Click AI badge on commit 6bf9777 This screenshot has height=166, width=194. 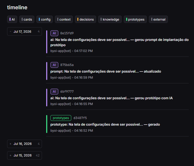tap(54, 92)
